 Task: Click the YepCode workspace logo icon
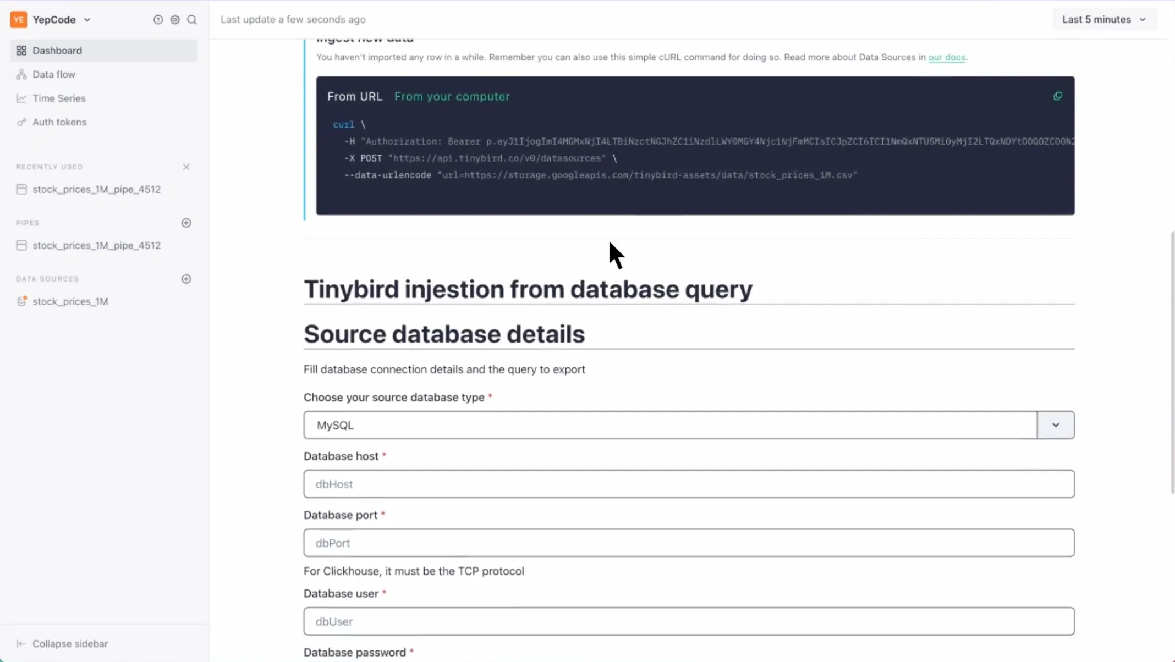click(x=19, y=20)
